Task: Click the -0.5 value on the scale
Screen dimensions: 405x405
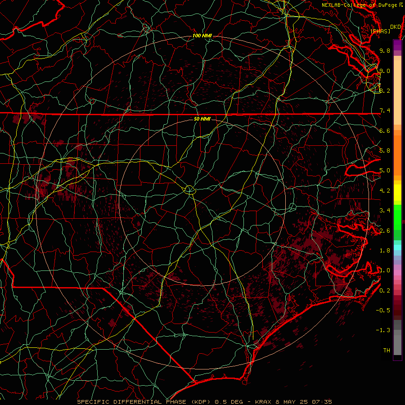Action: click(x=383, y=310)
